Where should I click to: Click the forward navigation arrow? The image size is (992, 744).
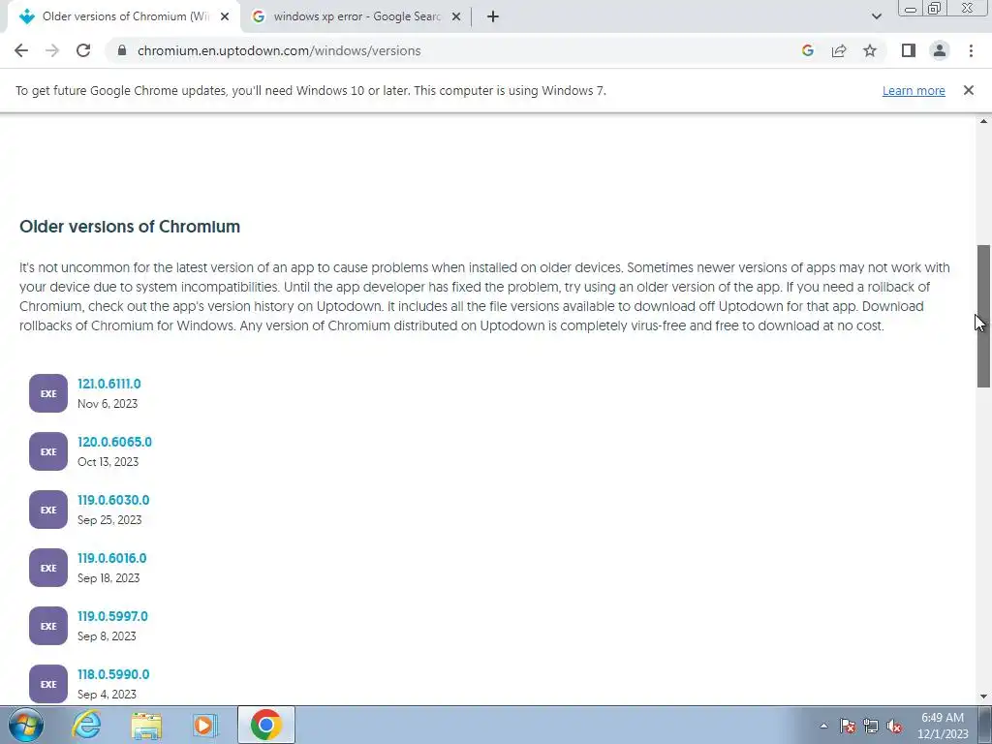click(x=52, y=50)
